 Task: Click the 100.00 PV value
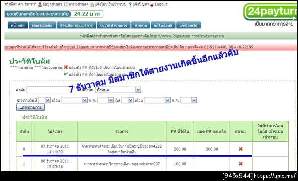[x=180, y=164]
